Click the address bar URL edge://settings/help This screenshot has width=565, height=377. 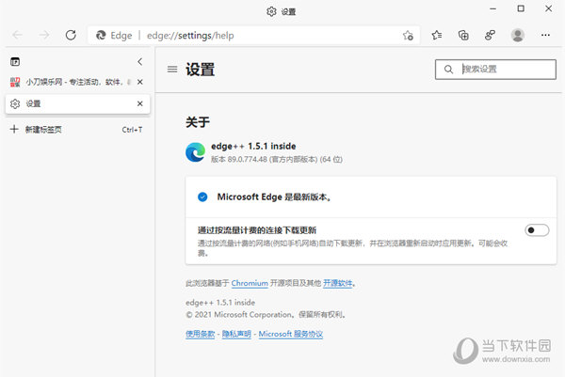coord(190,36)
